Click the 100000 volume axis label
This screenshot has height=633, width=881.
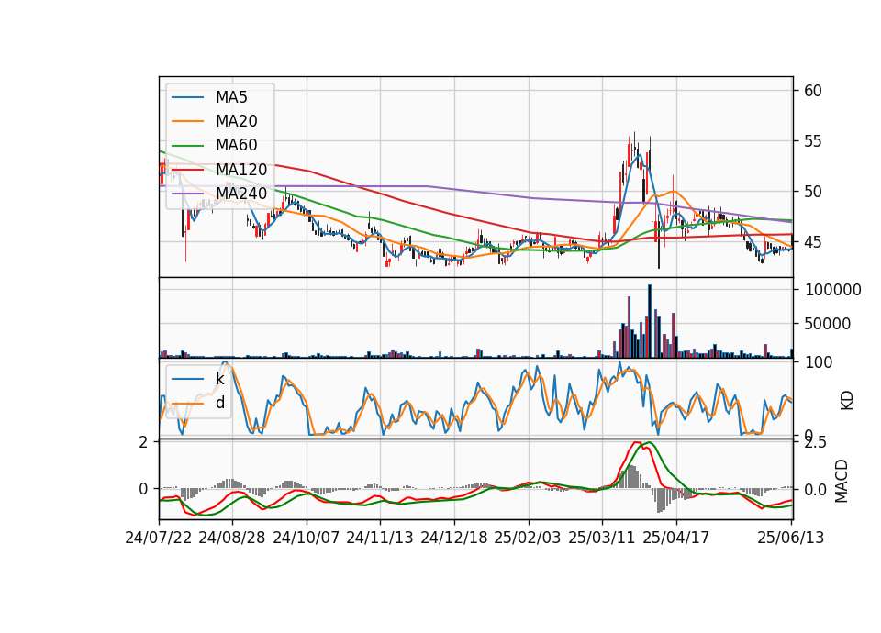click(x=833, y=290)
